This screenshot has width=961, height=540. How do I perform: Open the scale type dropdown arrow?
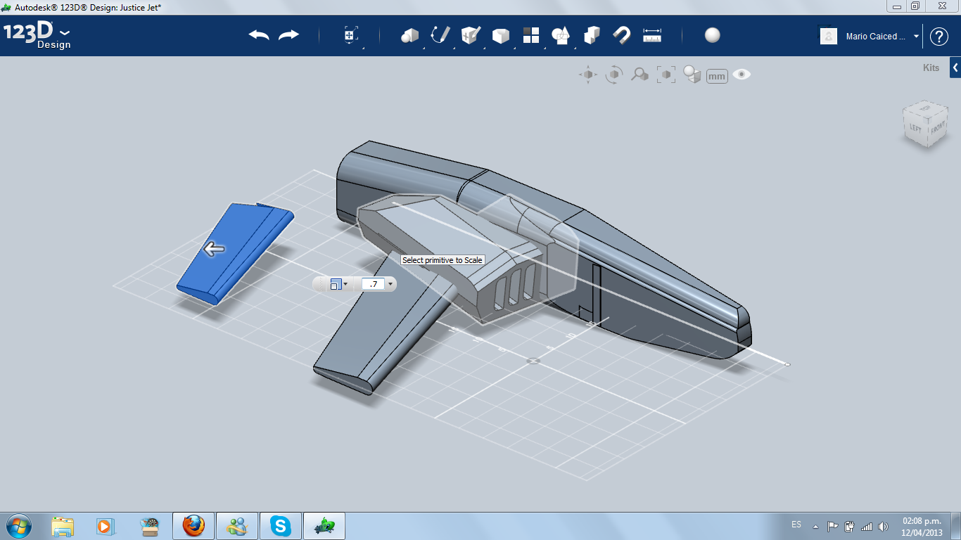coord(345,284)
